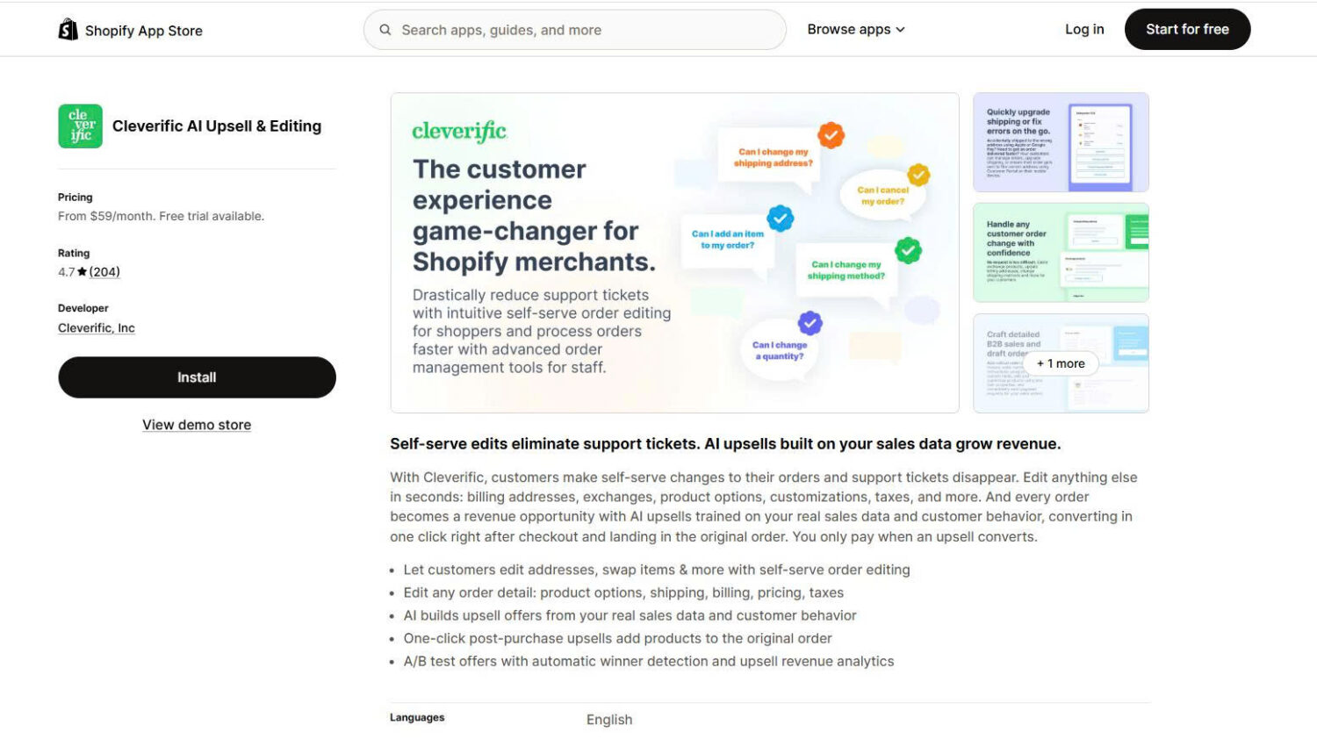Click the green checkmark on shipping method bubble
The image size is (1317, 754).
tap(908, 251)
